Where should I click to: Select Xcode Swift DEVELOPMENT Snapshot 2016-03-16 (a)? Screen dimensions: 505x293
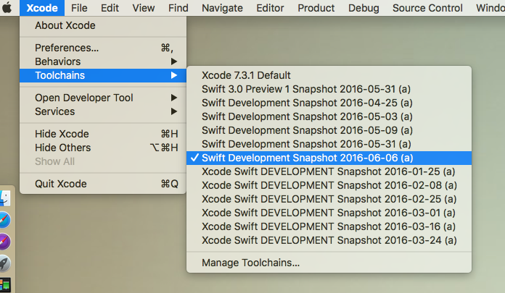[x=329, y=227]
